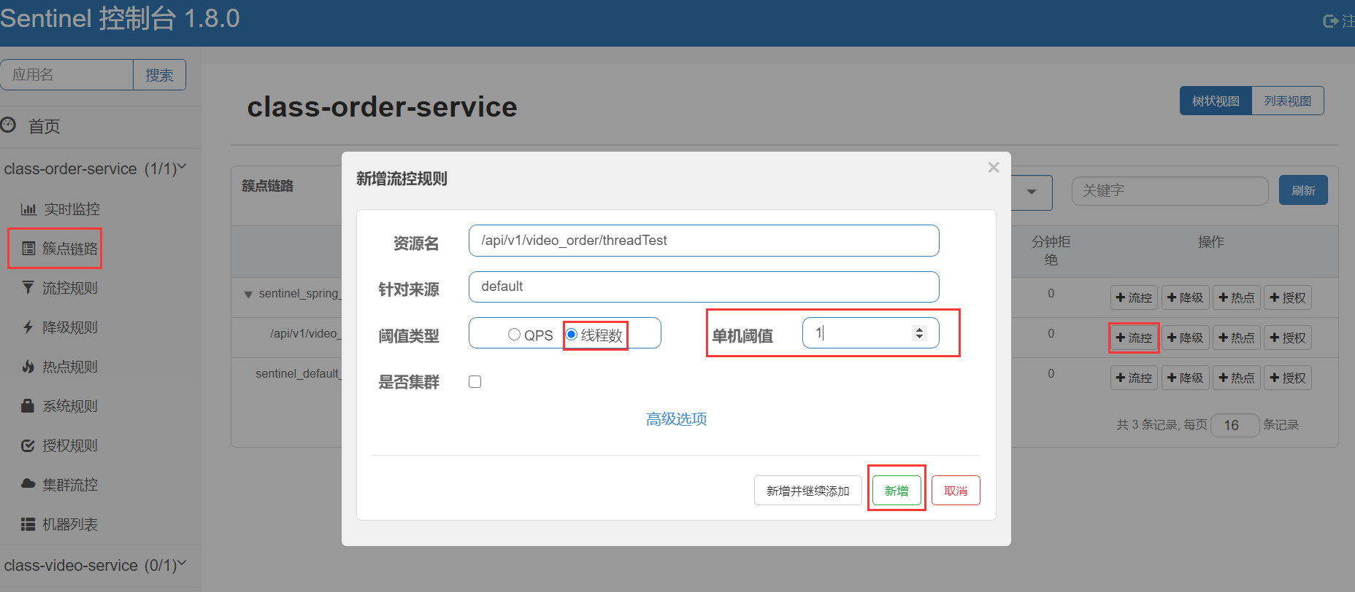Screen dimensions: 1355x592
Task: Open 热点规则 menu item
Action: (x=70, y=367)
